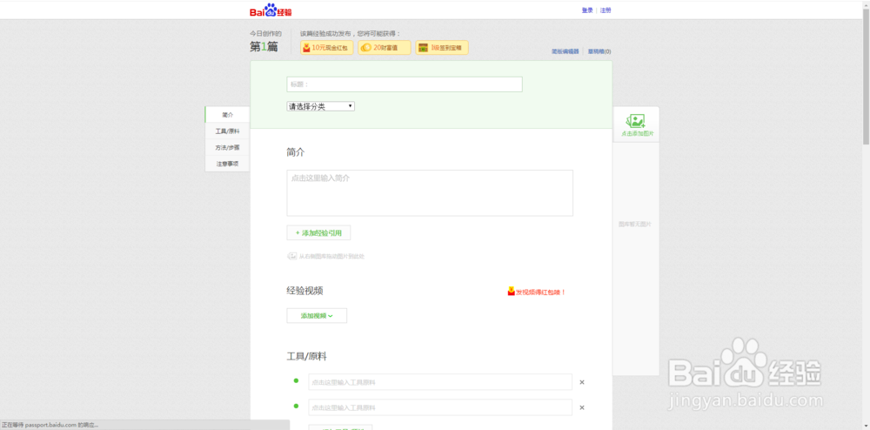Open the 登录 login link
This screenshot has width=870, height=430.
click(x=587, y=10)
